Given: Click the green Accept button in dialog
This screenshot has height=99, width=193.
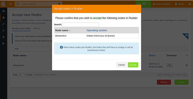Looking at the screenshot, I should point(133,65).
